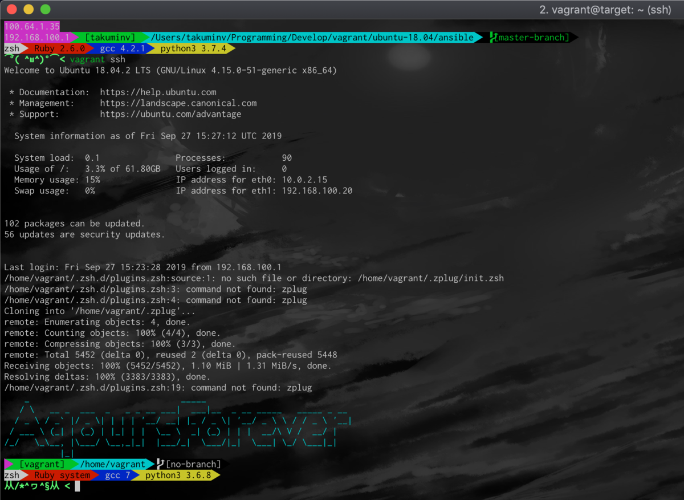The width and height of the screenshot is (684, 500).
Task: Click "remote: Counting objects: 100% (4/4)" line
Action: (112, 333)
